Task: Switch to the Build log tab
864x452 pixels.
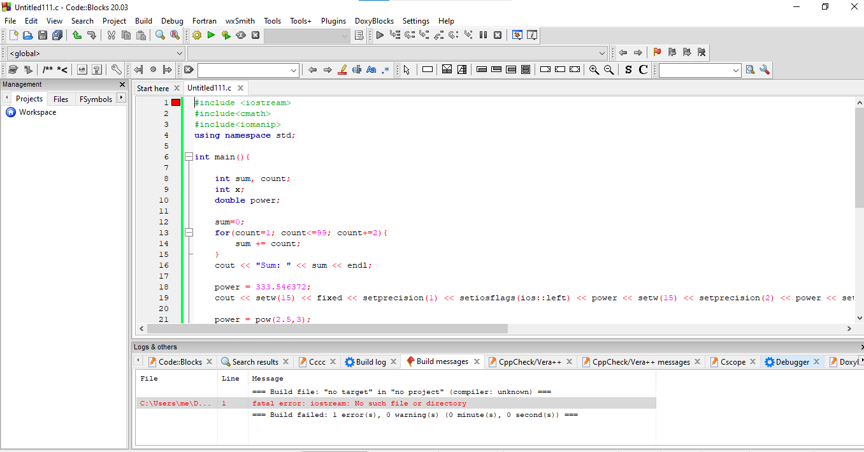Action: [370, 362]
